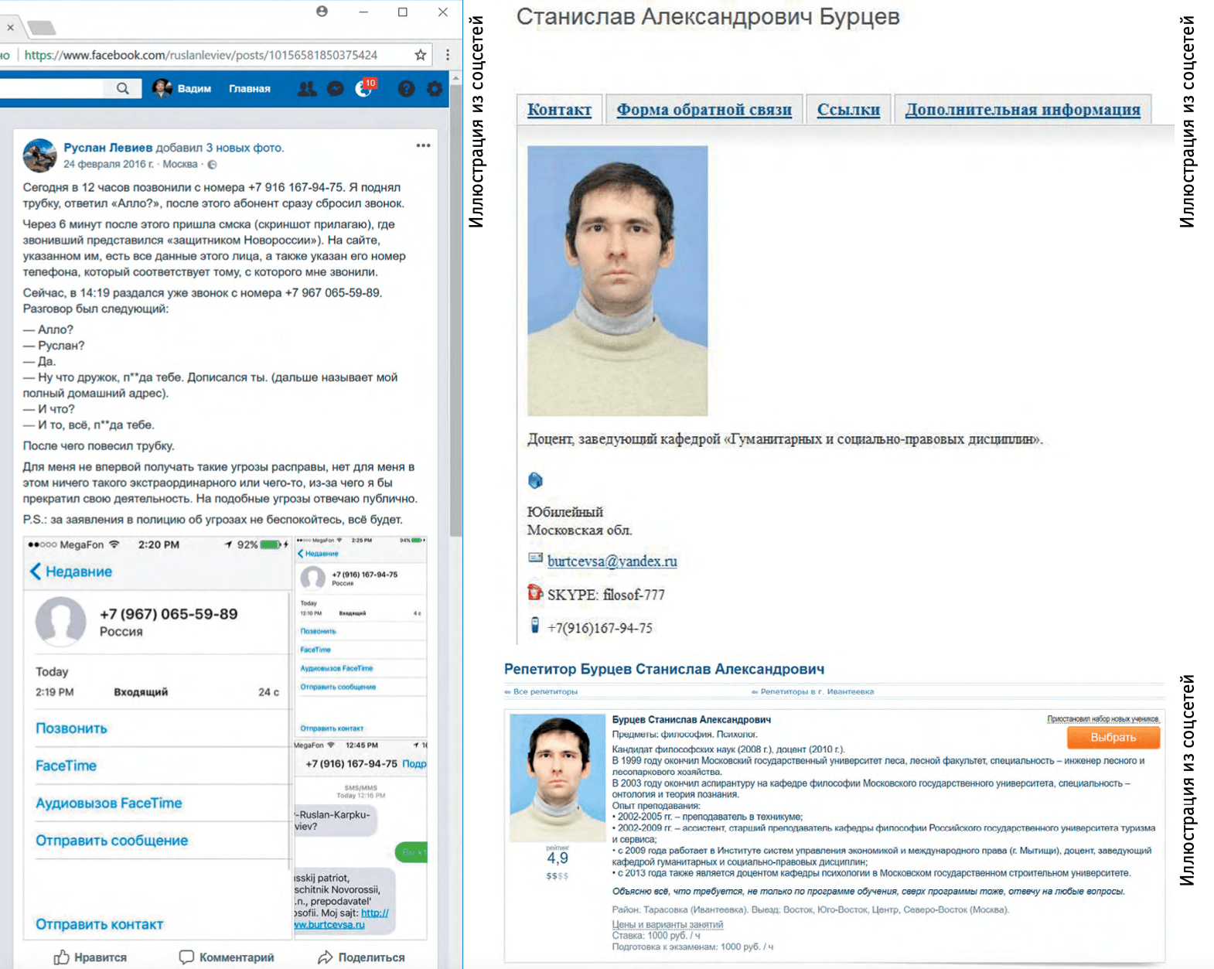Click the browser vertical scrollbar

(x=455, y=309)
